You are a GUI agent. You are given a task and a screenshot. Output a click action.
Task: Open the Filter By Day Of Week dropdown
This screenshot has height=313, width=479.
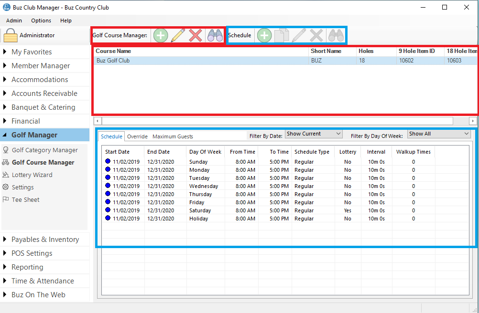[x=439, y=134]
